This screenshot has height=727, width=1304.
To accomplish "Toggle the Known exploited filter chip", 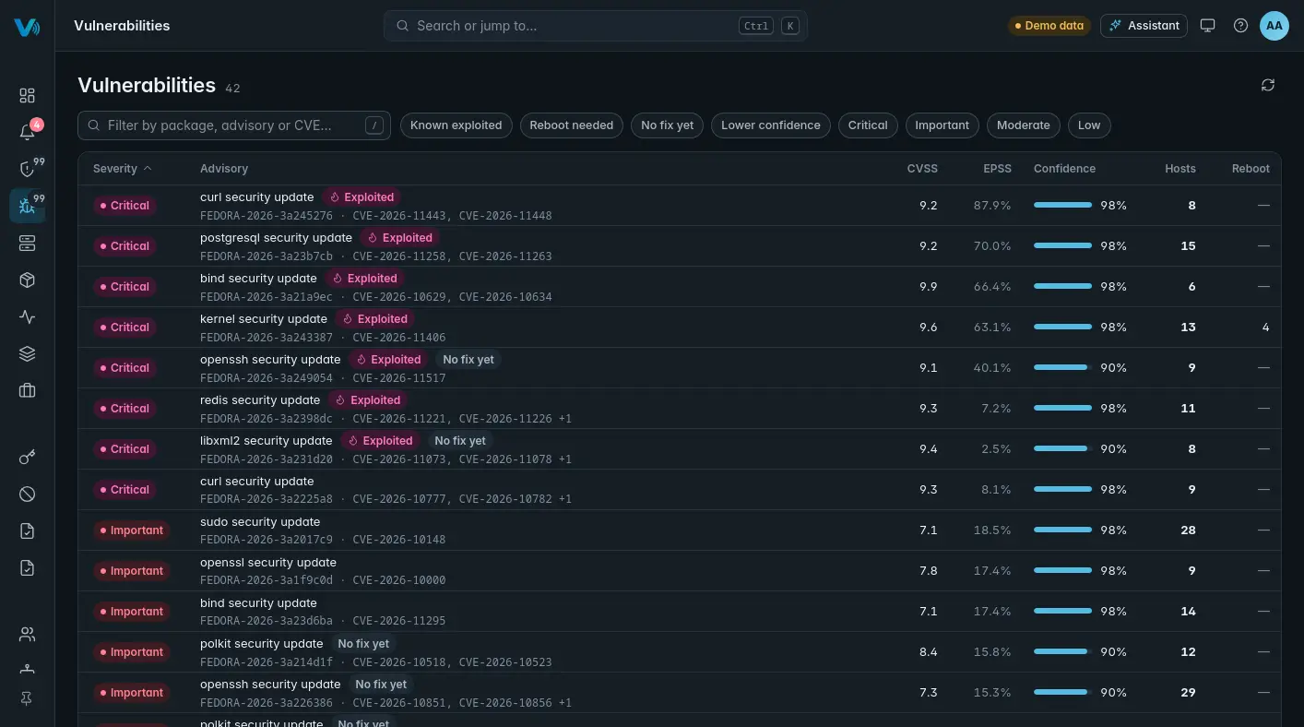I will coord(456,125).
